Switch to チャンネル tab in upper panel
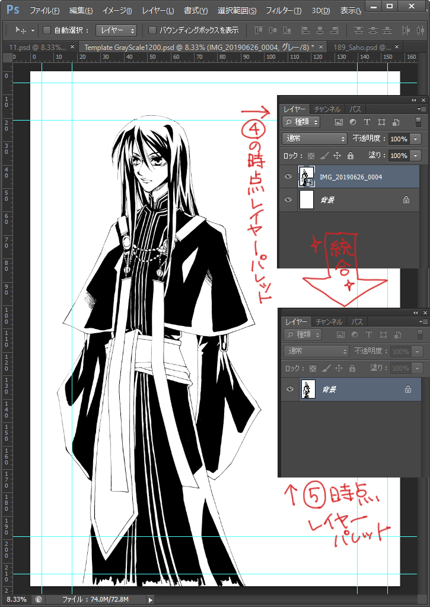Viewport: 430px width, 607px height. click(x=327, y=109)
